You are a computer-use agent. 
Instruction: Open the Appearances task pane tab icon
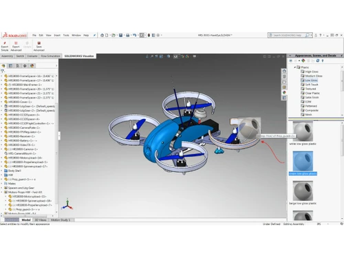pyautogui.click(x=284, y=92)
